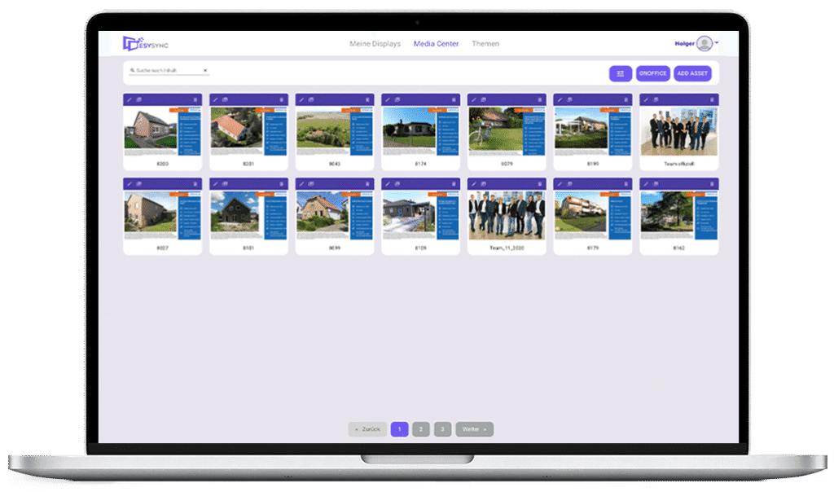The width and height of the screenshot is (834, 492).
Task: Open thumbnail of asset 8027
Action: tap(163, 215)
